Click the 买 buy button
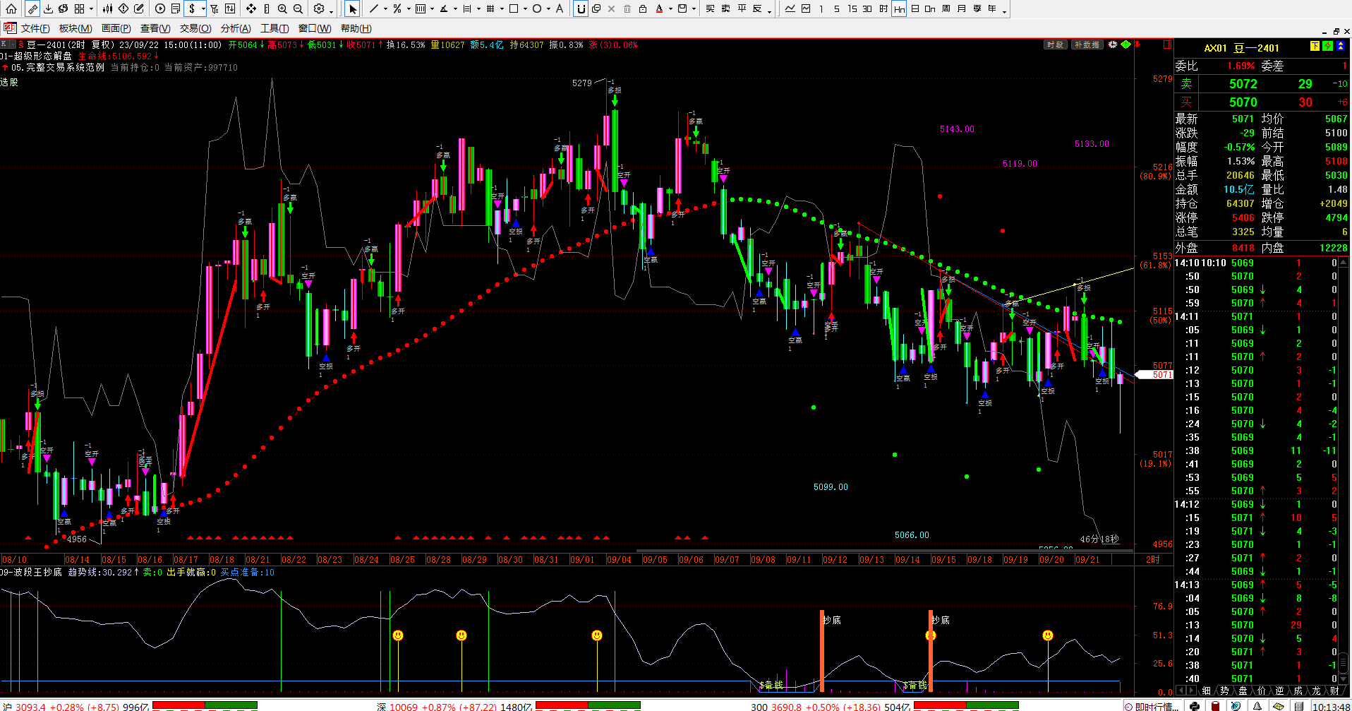 click(710, 8)
